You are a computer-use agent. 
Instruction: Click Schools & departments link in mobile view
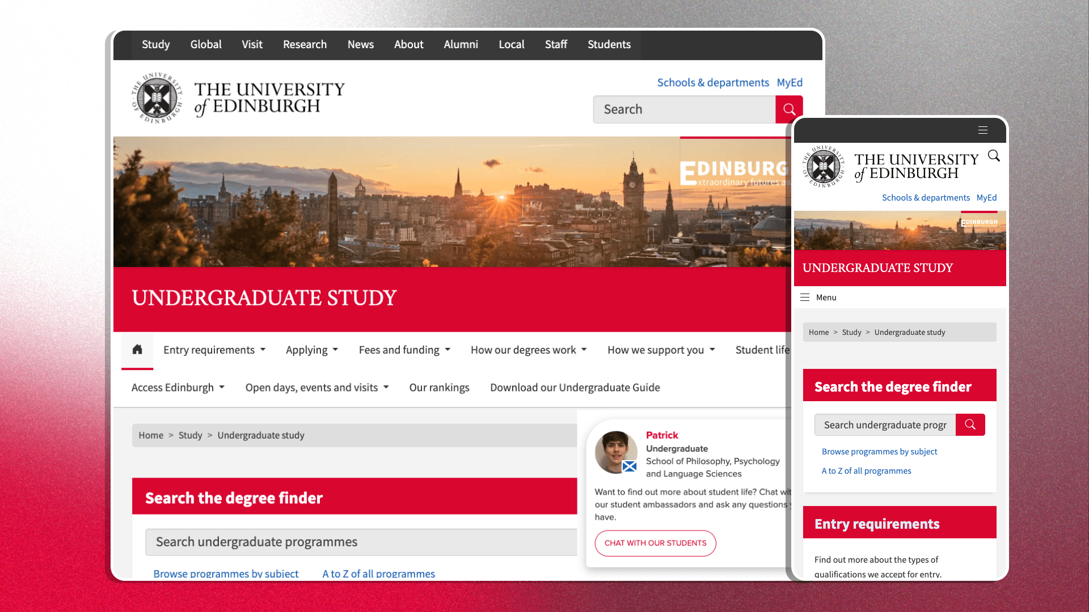tap(926, 198)
